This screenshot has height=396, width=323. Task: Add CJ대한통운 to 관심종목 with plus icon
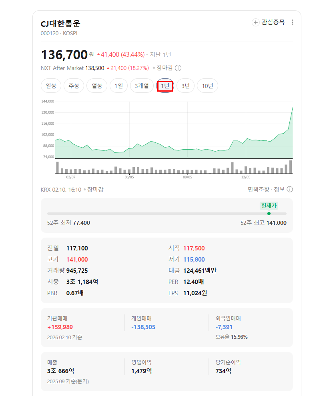tap(255, 22)
